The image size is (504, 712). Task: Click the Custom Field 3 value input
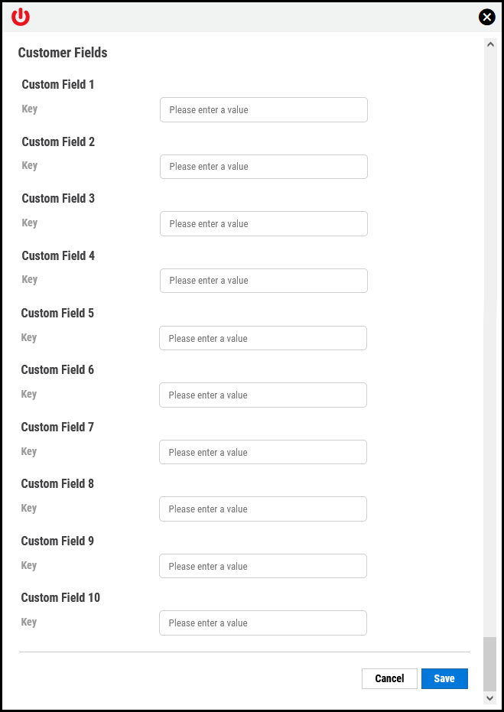(x=263, y=223)
